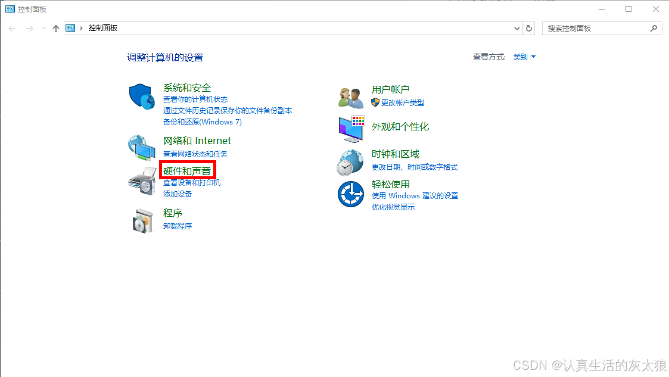This screenshot has width=669, height=377.
Task: Open 备份和还原(Windows 7) link
Action: pyautogui.click(x=202, y=122)
